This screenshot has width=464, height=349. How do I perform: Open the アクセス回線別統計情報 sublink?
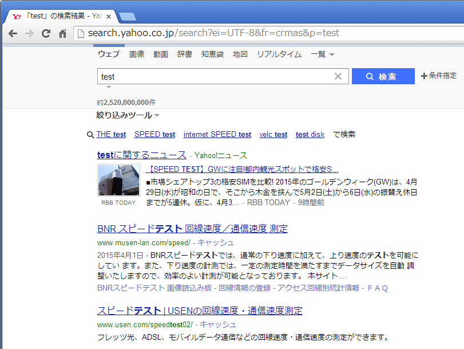[x=319, y=288]
